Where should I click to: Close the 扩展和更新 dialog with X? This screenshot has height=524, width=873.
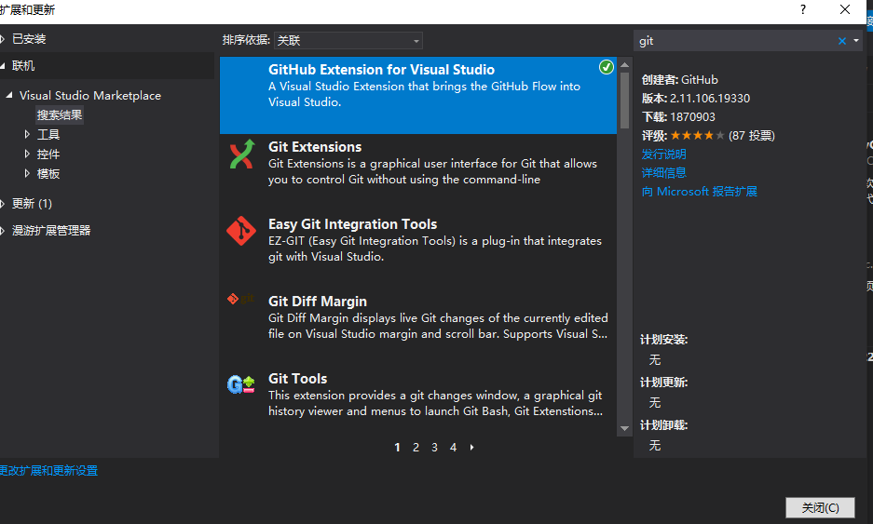[x=845, y=9]
